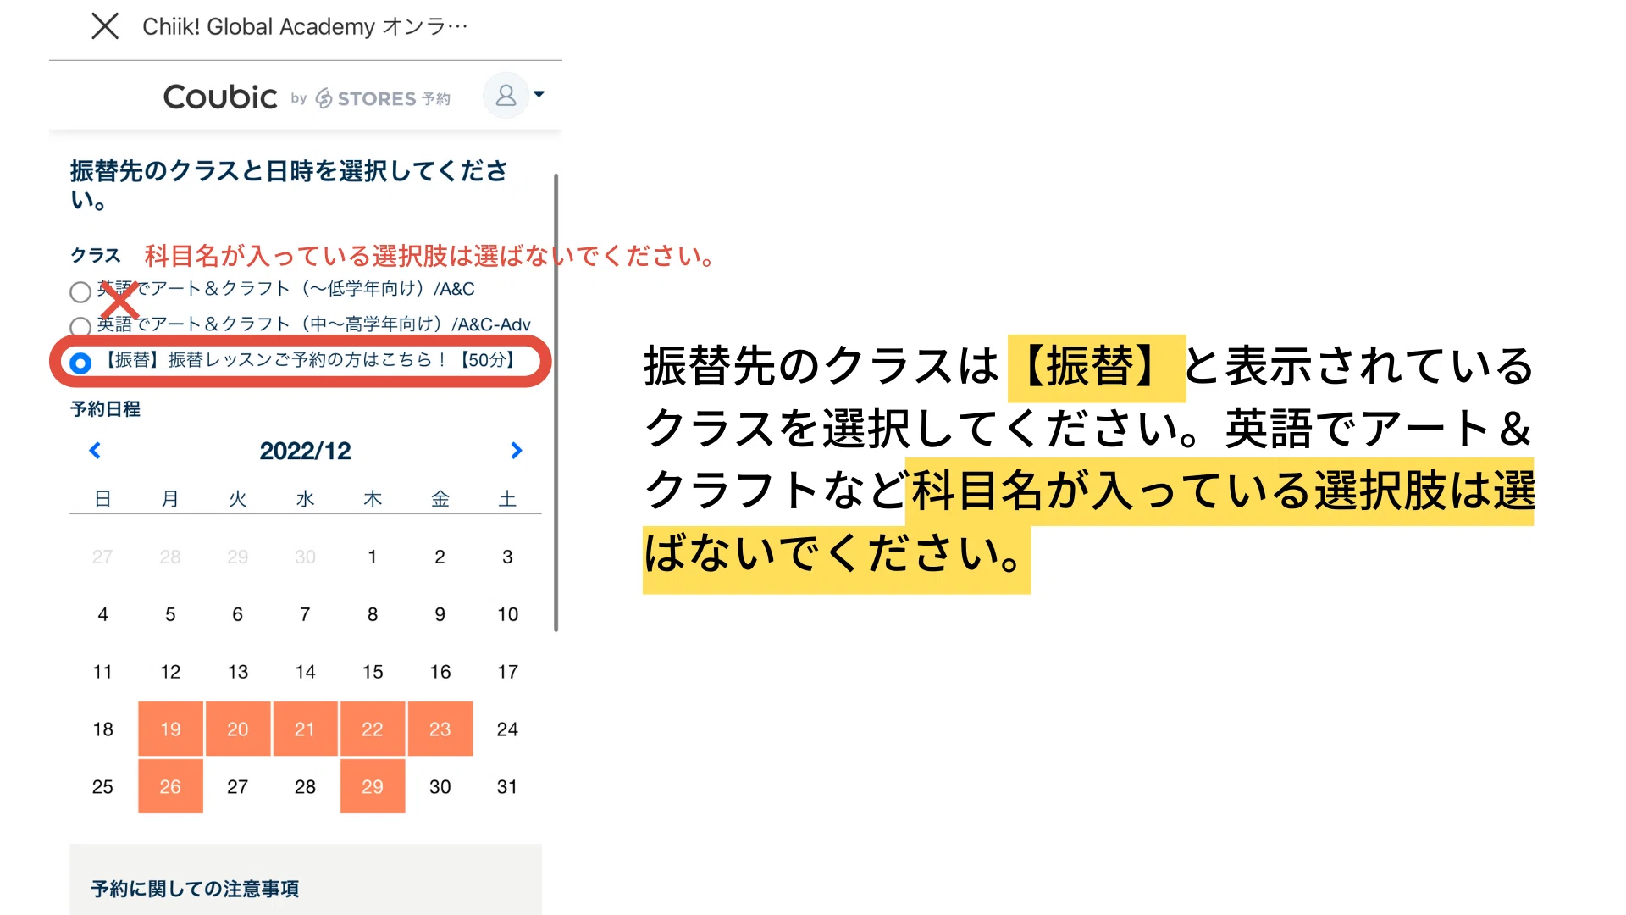The width and height of the screenshot is (1626, 915).
Task: Pick December 22 on the calendar
Action: (373, 729)
